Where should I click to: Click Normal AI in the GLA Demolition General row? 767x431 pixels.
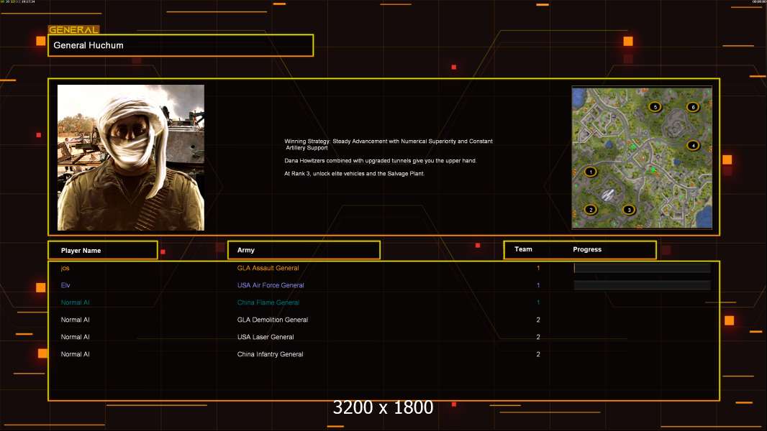coord(76,320)
